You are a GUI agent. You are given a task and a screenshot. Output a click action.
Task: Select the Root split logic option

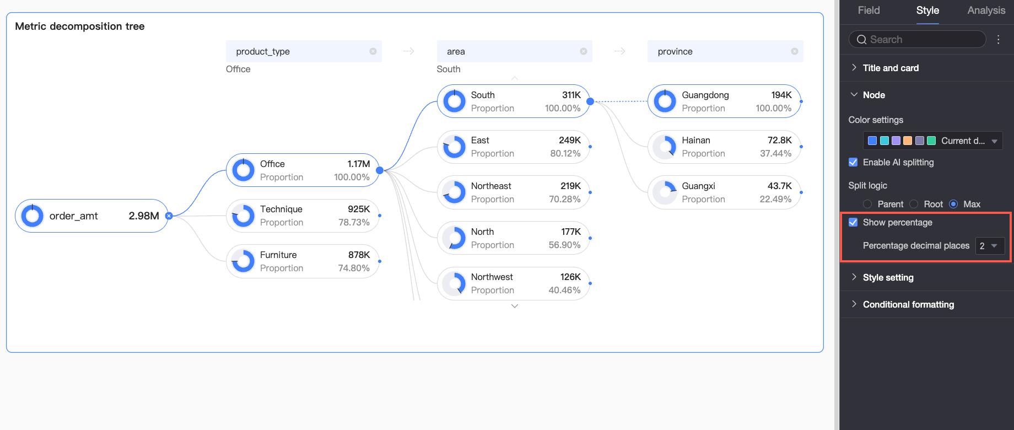(x=914, y=204)
